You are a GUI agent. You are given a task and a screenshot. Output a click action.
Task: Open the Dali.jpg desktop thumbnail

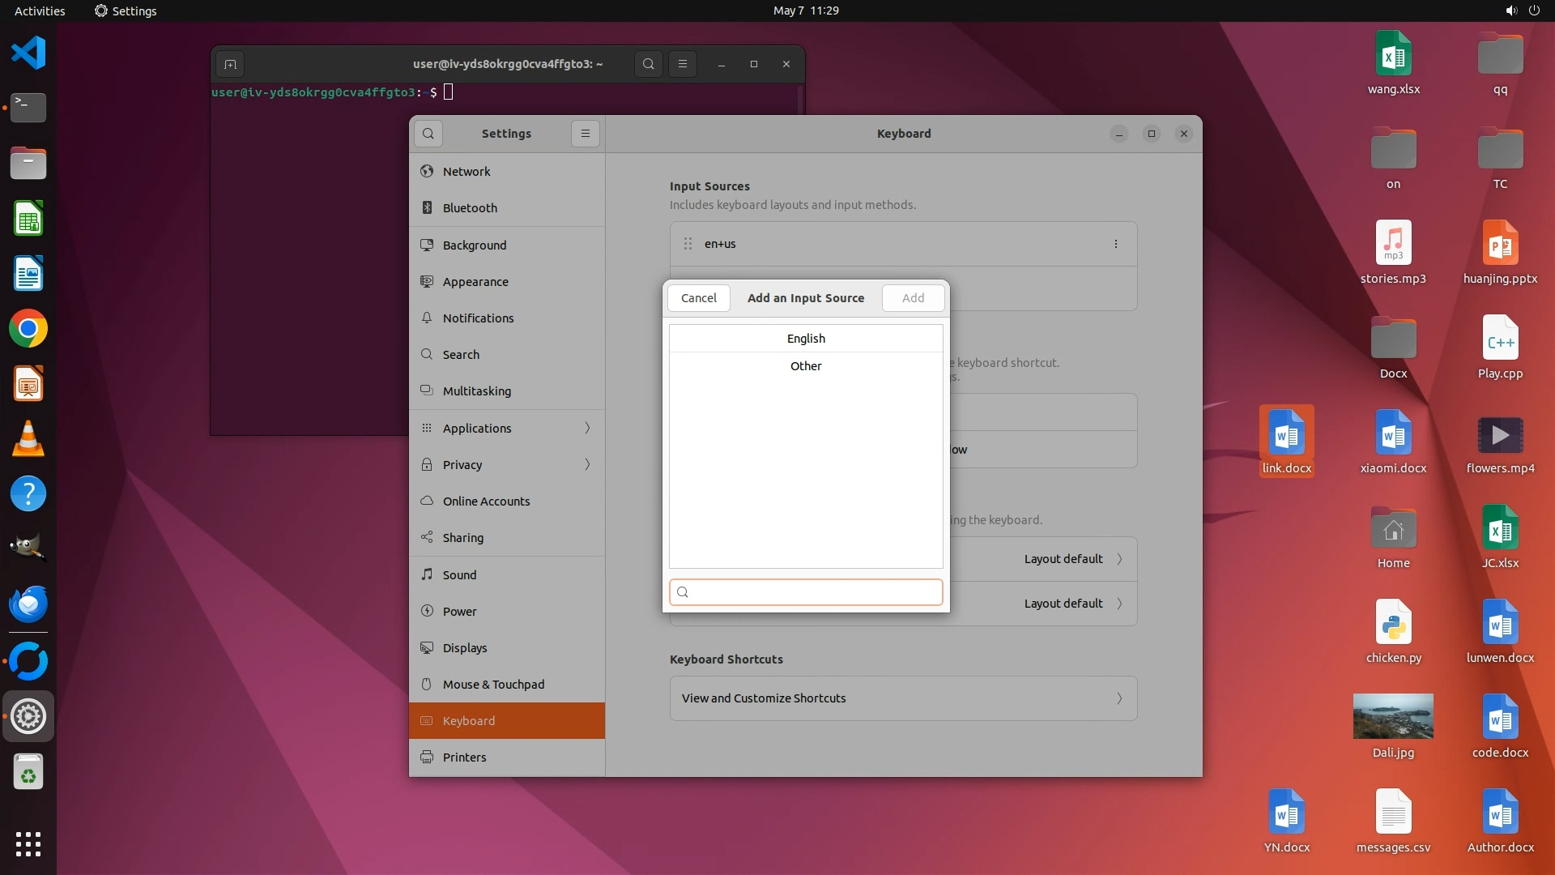(x=1393, y=716)
